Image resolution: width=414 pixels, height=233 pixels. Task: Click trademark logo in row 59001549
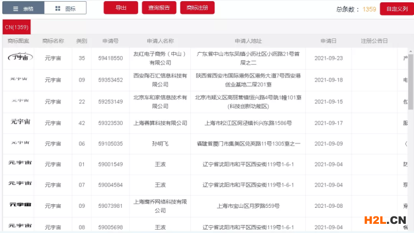[20, 164]
